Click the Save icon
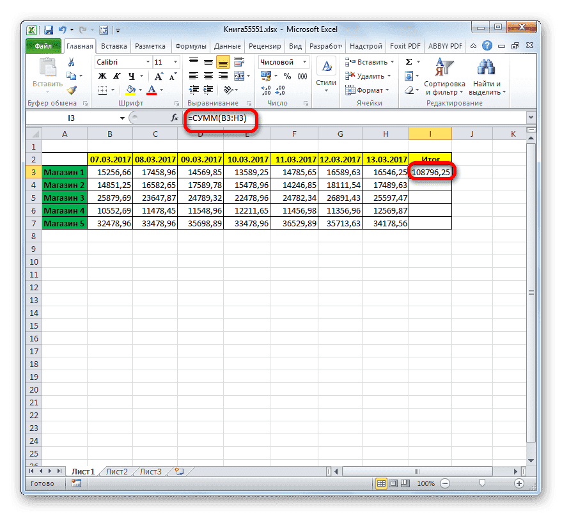Viewport: 562px width, 516px height. pyautogui.click(x=48, y=29)
